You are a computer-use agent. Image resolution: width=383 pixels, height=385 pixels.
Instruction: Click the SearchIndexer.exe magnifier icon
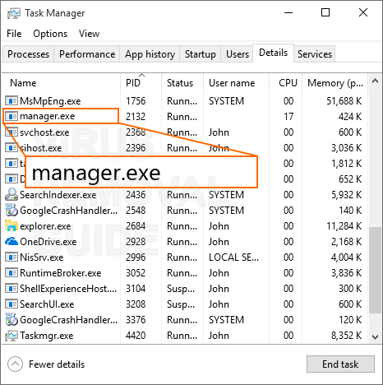[x=12, y=195]
